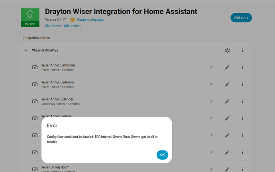Viewport: 275px width, 172px height.
Task: Open Wiser Annex Lounge chevron
Action: (x=211, y=118)
